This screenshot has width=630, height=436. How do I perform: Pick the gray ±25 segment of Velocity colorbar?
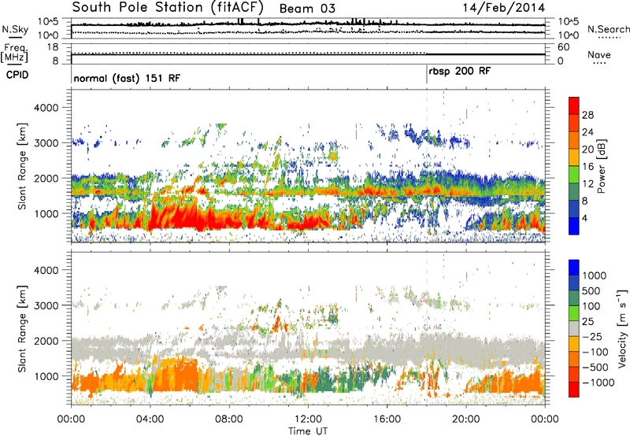click(x=574, y=328)
